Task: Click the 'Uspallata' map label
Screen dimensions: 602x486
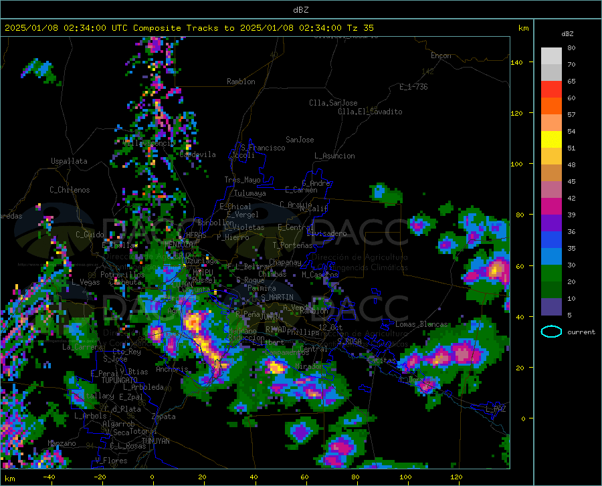Action: point(69,161)
